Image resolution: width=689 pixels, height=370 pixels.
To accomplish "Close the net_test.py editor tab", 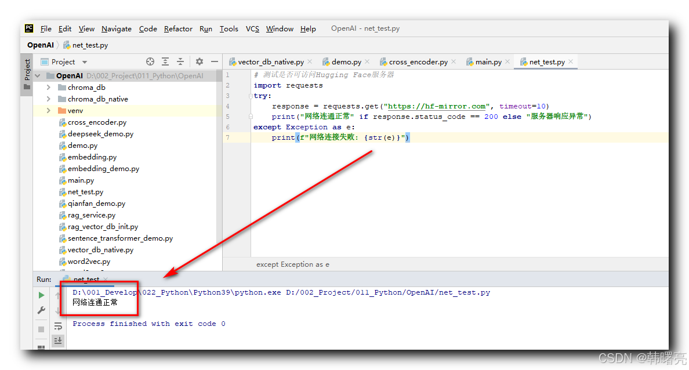I will pyautogui.click(x=570, y=61).
